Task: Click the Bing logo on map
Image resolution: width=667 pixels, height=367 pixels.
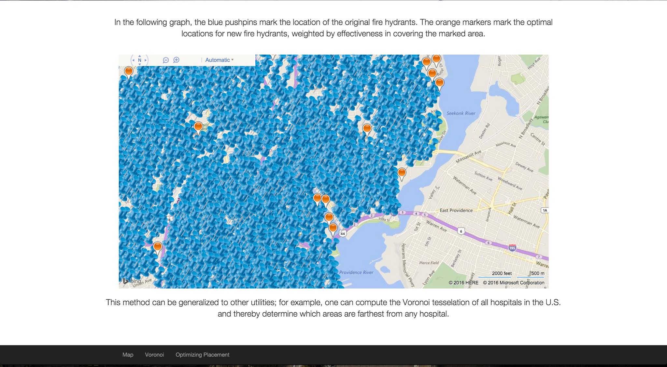Action: coord(132,281)
